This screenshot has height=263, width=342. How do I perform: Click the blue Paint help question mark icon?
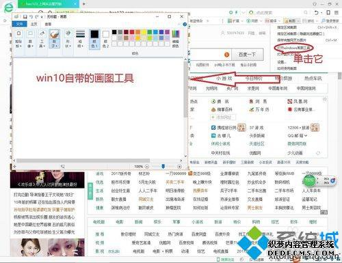click(185, 24)
